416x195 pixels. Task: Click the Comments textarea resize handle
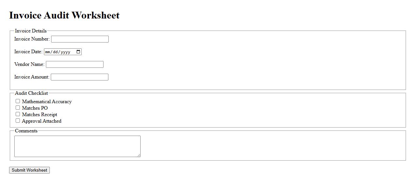click(139, 155)
